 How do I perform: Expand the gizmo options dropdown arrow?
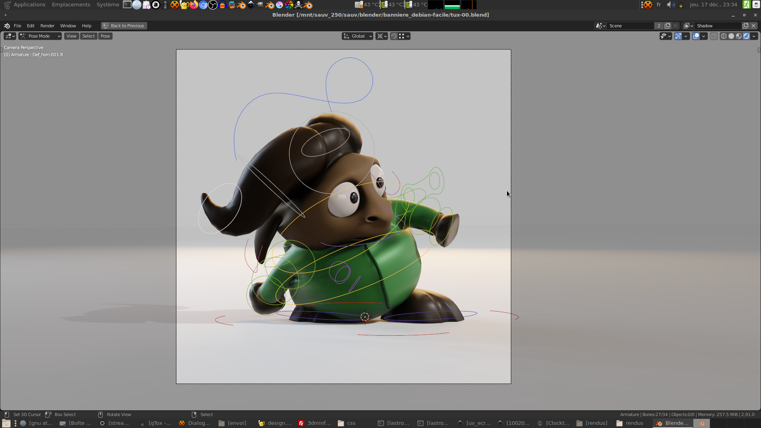pos(686,36)
